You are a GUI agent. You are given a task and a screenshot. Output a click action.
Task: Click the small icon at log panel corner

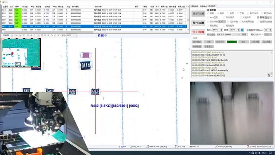tap(269, 75)
